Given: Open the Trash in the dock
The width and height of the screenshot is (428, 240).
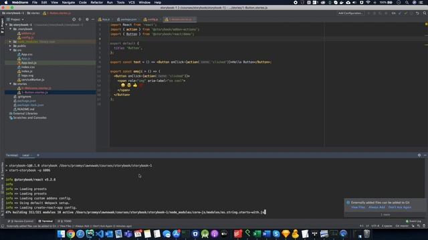Looking at the screenshot, I should tap(366, 234).
